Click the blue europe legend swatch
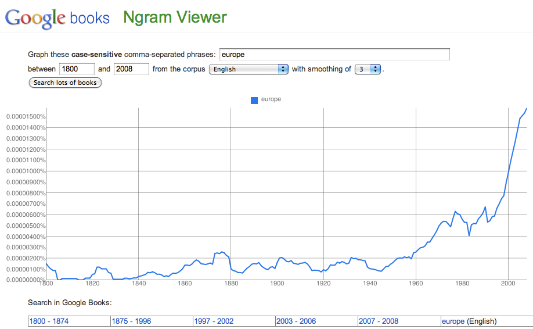The width and height of the screenshot is (533, 329). tap(254, 101)
